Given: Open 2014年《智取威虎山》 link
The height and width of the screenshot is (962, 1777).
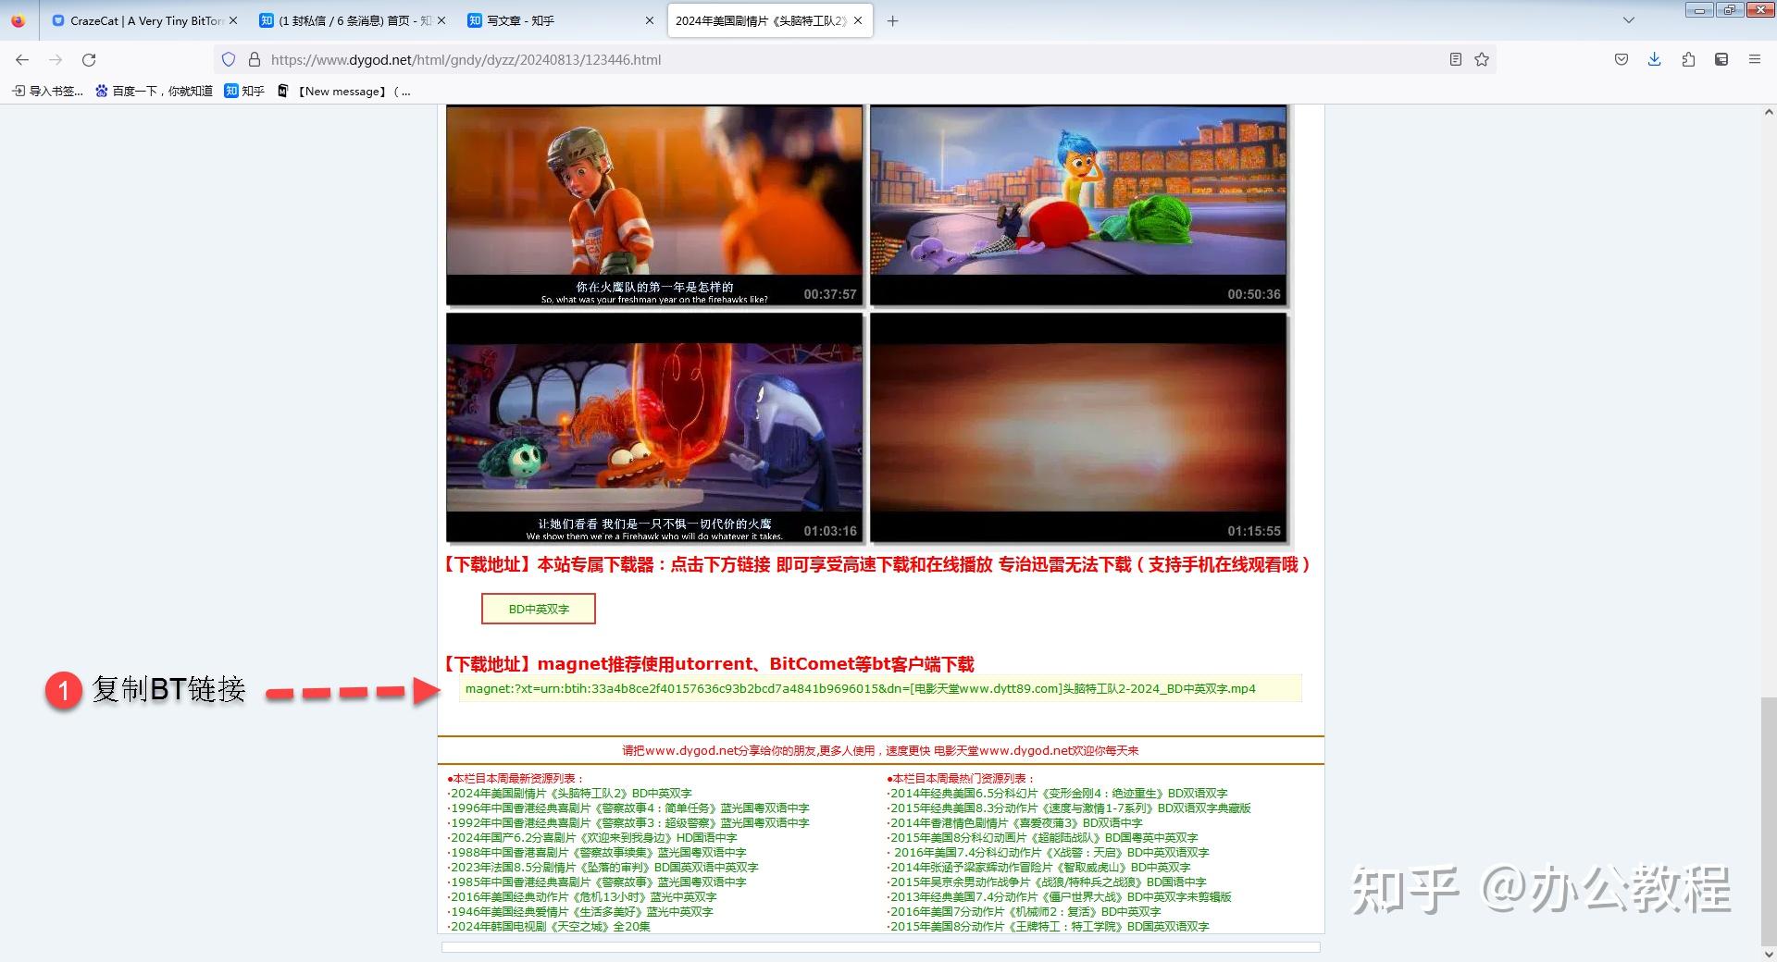Looking at the screenshot, I should click(x=1040, y=867).
